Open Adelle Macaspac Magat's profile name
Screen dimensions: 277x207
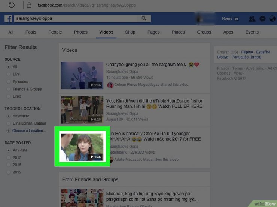coord(134,160)
